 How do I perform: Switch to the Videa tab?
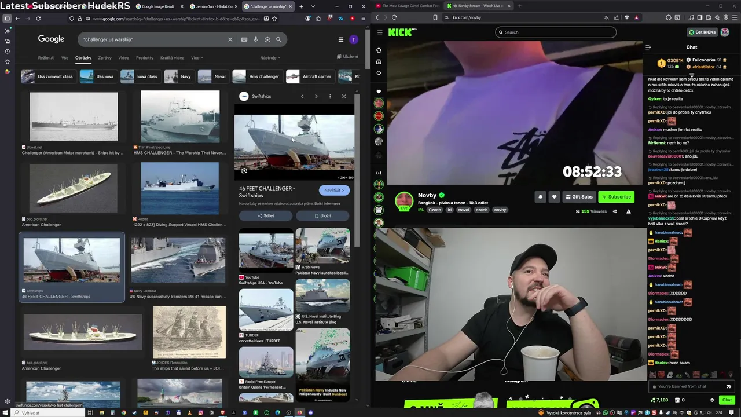[x=124, y=58]
